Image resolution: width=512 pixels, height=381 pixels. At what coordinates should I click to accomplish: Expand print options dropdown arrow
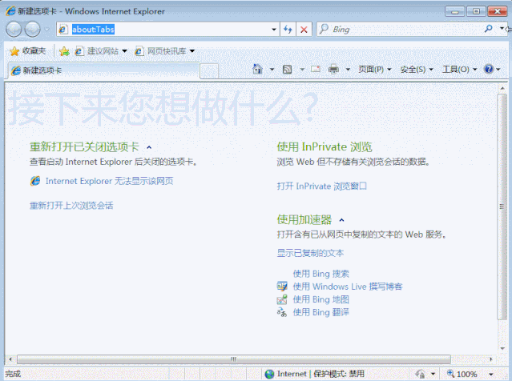[x=348, y=69]
